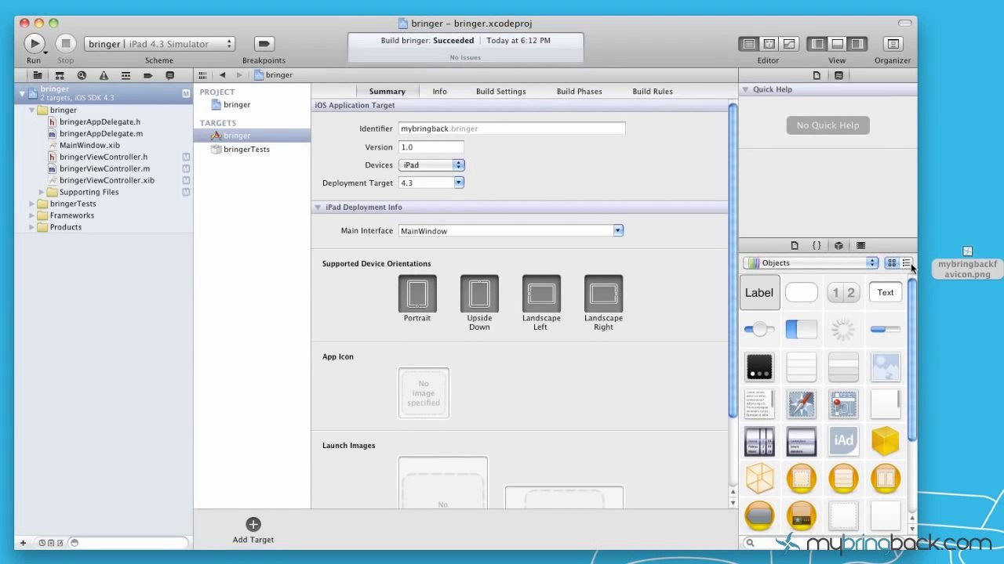The width and height of the screenshot is (1004, 564).
Task: Open the Organizer window
Action: pyautogui.click(x=893, y=44)
